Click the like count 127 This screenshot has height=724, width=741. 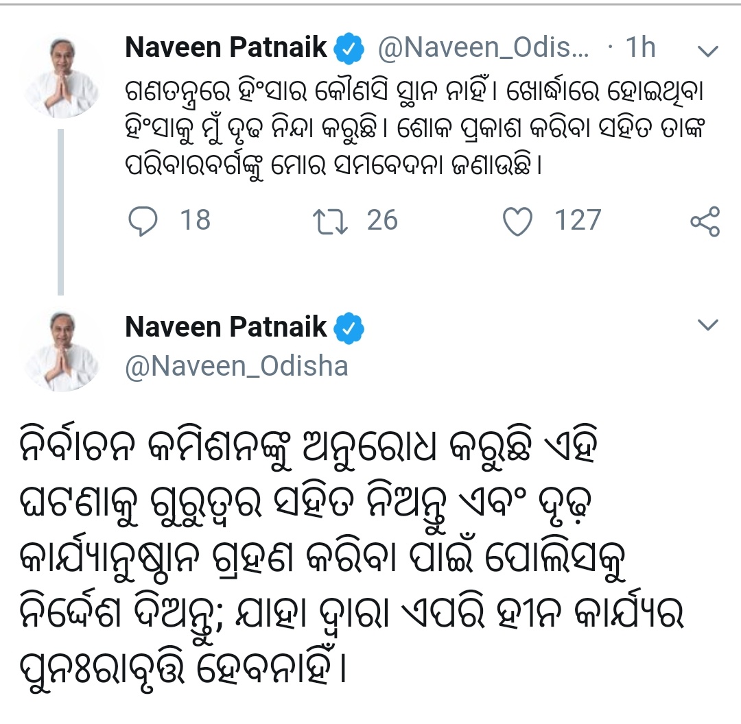(577, 221)
